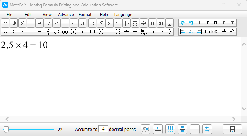Screen dimensions: 247x136
Task: Insert a vertical fraction template
Action: [48, 31]
